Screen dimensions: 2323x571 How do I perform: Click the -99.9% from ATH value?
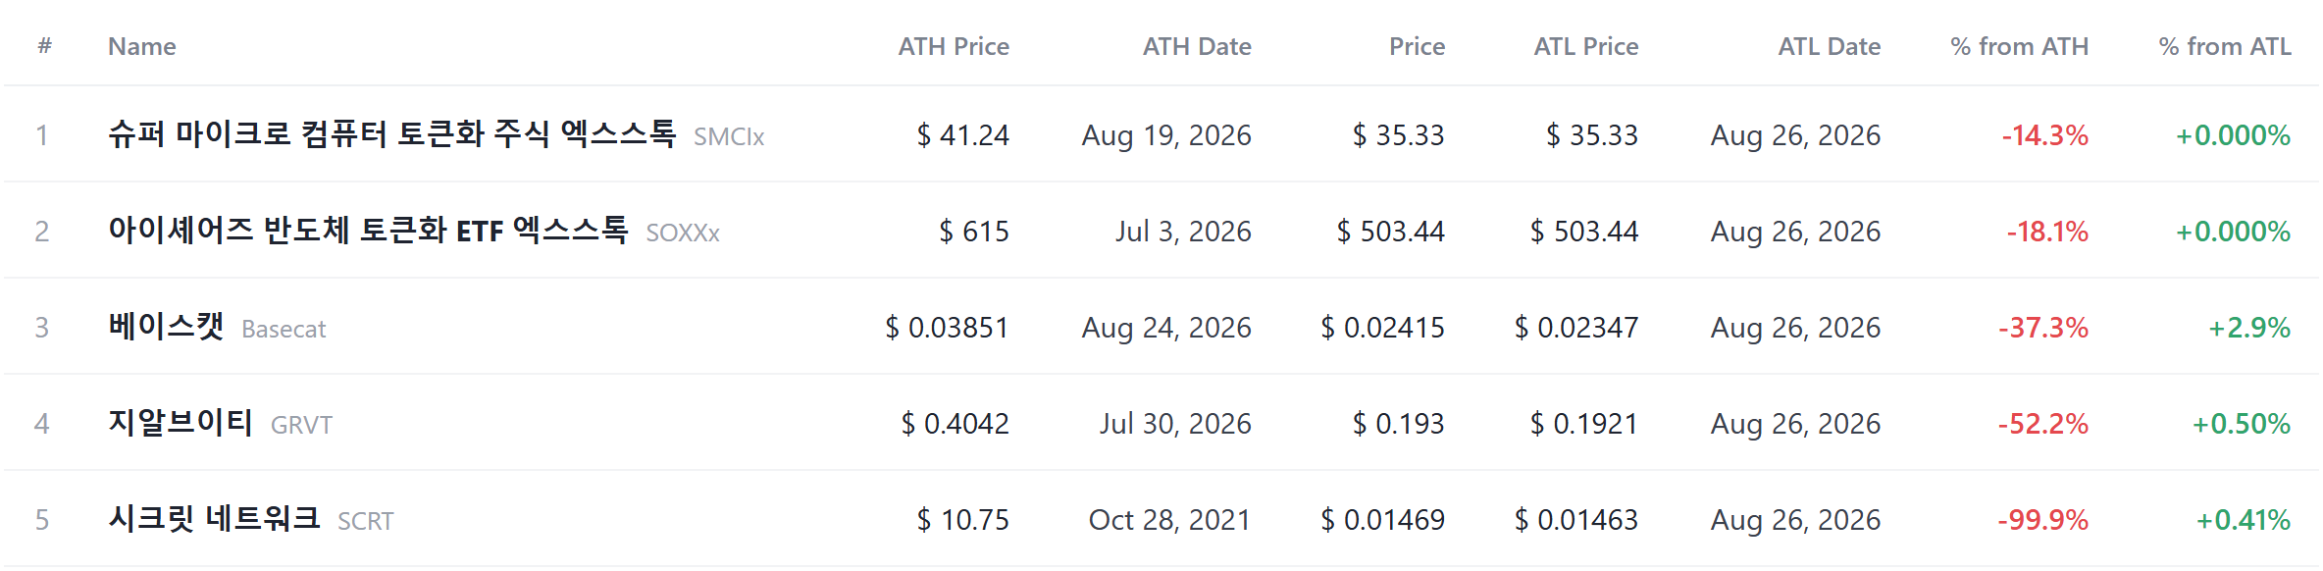point(2043,519)
